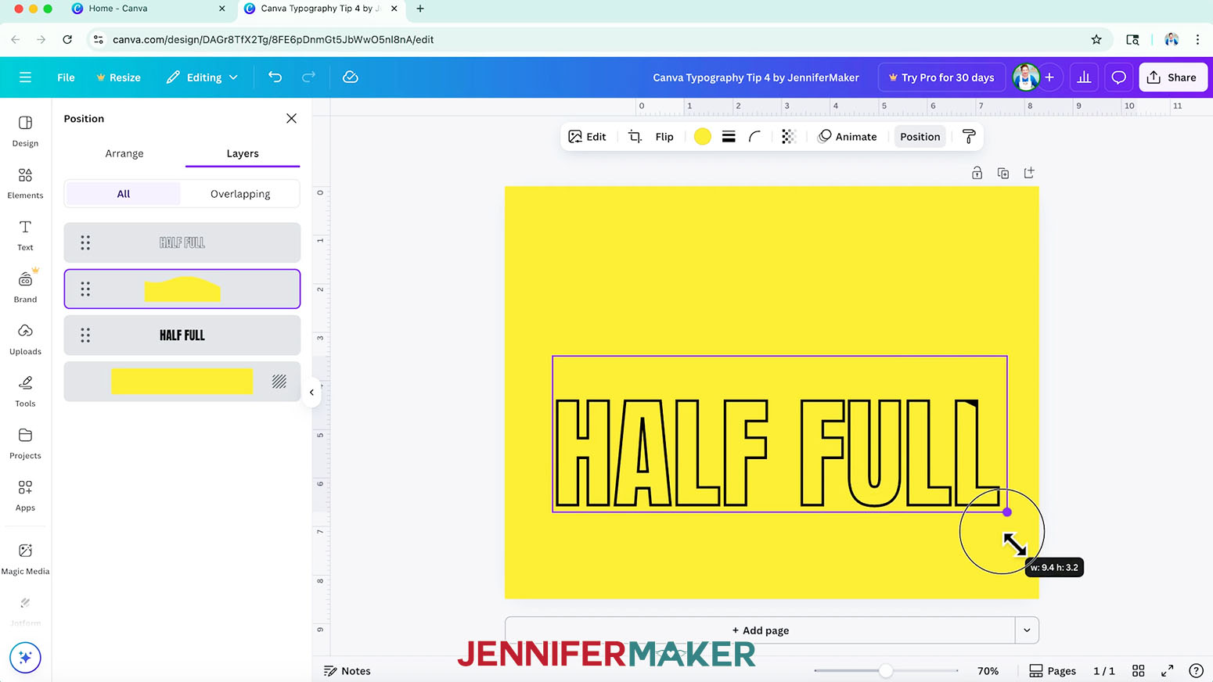Open Notes panel
This screenshot has height=682, width=1213.
click(x=347, y=671)
